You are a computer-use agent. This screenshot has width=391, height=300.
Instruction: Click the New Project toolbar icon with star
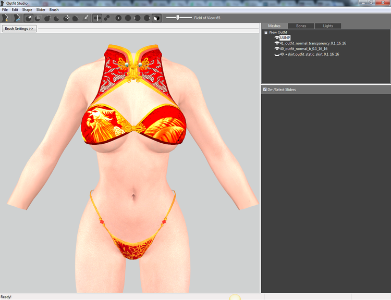click(x=5, y=18)
